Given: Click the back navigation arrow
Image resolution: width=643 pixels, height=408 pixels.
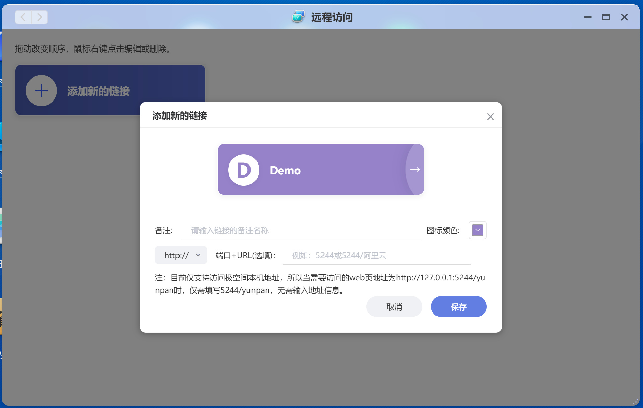Looking at the screenshot, I should (x=23, y=17).
